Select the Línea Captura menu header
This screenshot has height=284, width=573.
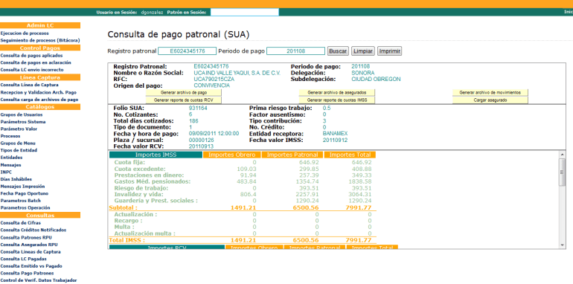tap(40, 77)
